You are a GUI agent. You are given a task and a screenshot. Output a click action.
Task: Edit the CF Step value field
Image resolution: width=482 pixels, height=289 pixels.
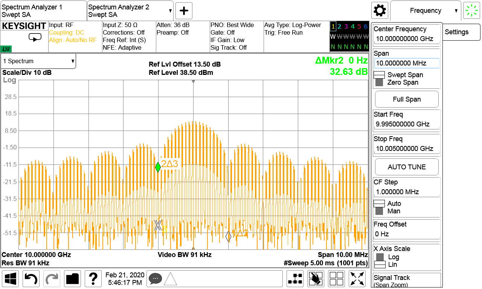point(406,192)
